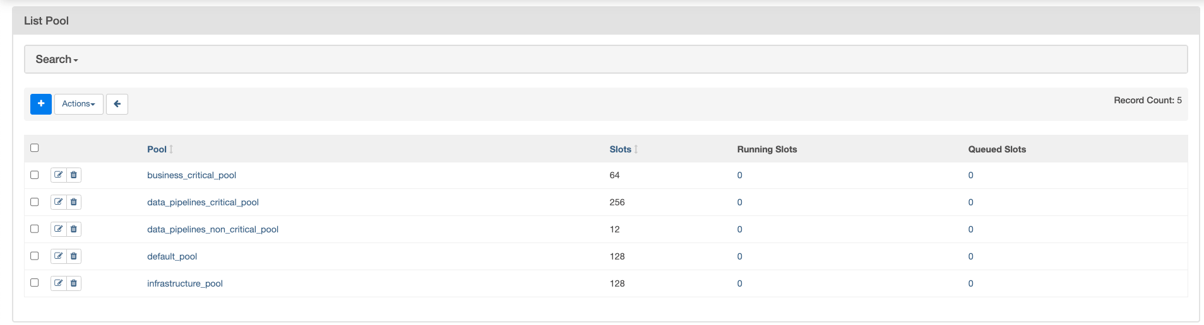Open the infrastructure_pool link
The height and width of the screenshot is (325, 1204).
185,283
